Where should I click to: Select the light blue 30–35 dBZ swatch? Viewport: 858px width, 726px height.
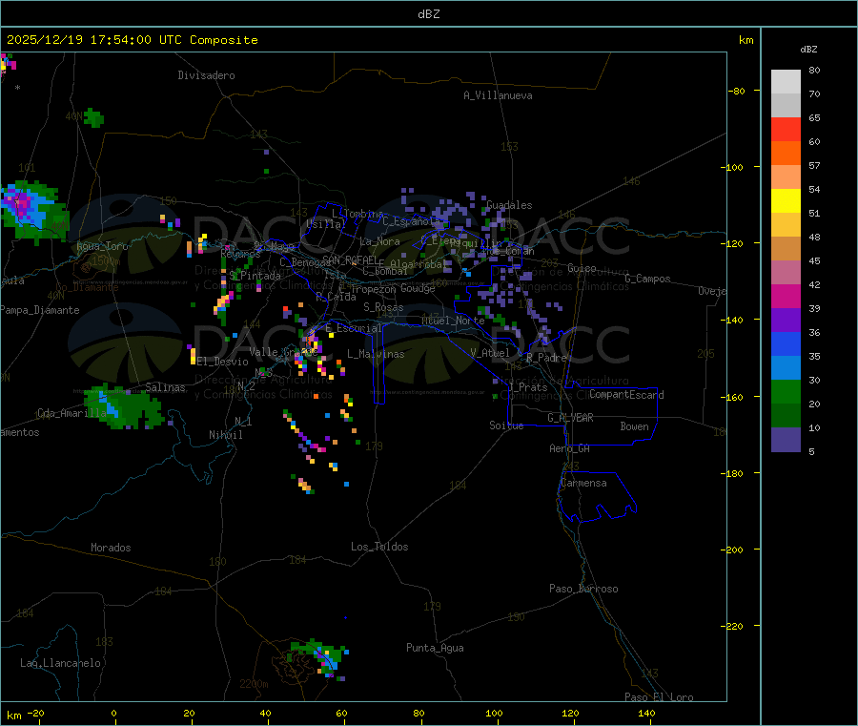point(786,368)
